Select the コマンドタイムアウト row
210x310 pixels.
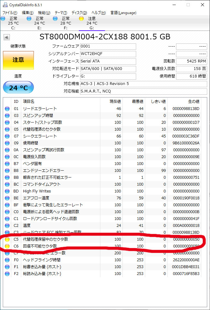[x=102, y=184]
